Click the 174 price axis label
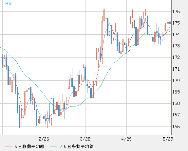188x151 pixels. pyautogui.click(x=176, y=34)
